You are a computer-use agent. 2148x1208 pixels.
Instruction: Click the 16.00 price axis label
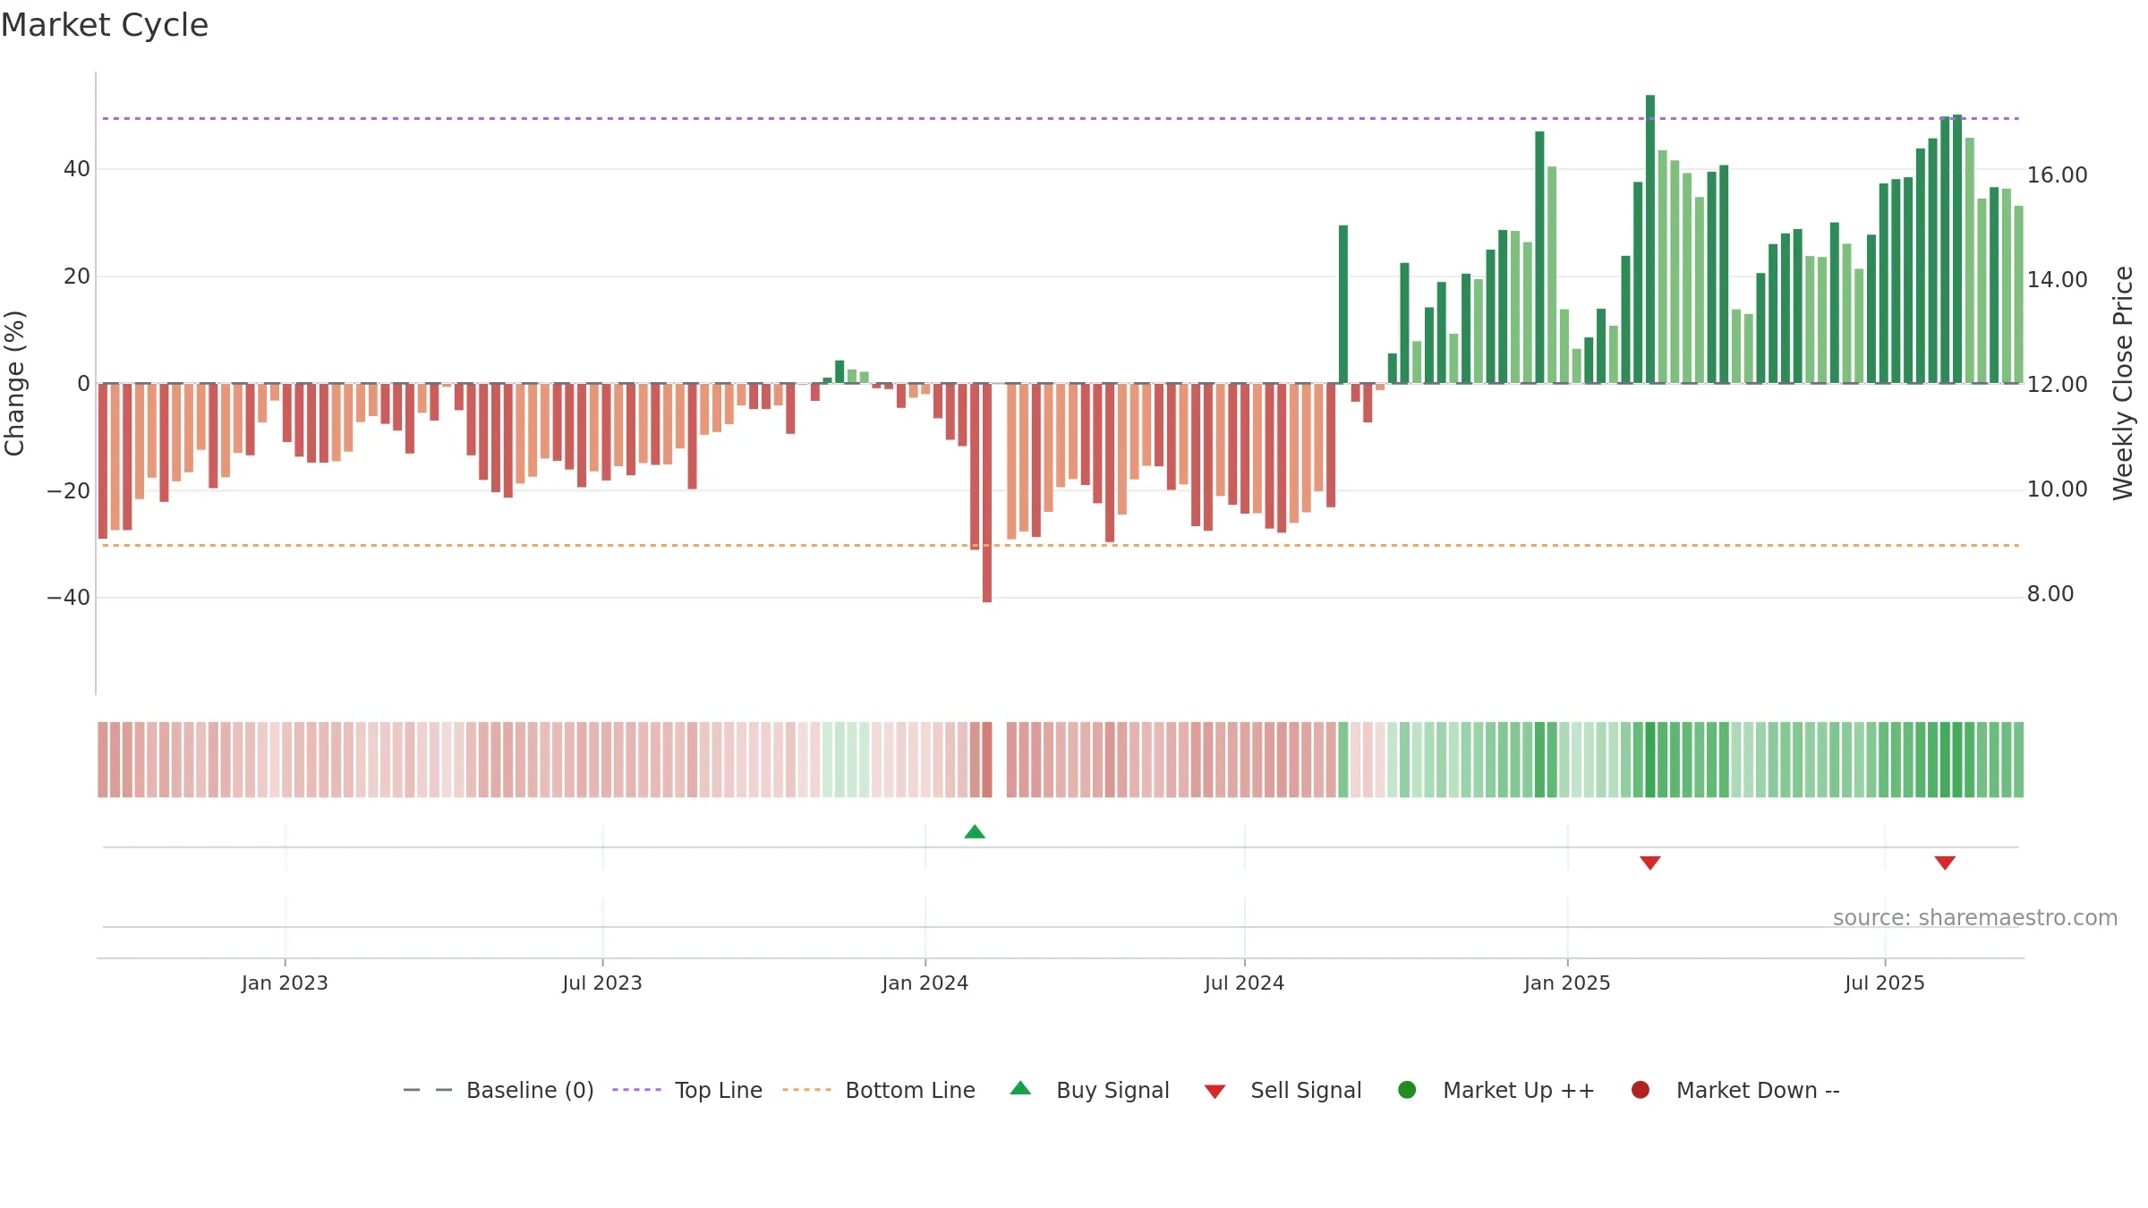tap(2057, 175)
